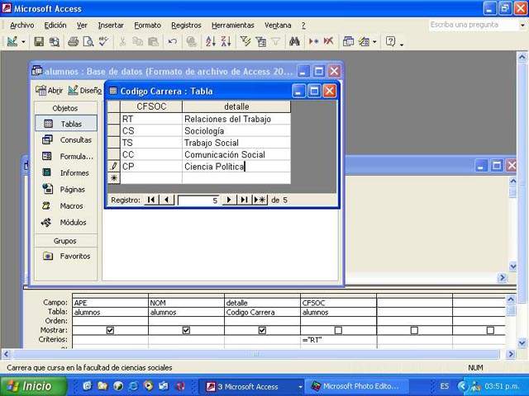Open the Registros menu
This screenshot has width=529, height=396.
tap(186, 25)
